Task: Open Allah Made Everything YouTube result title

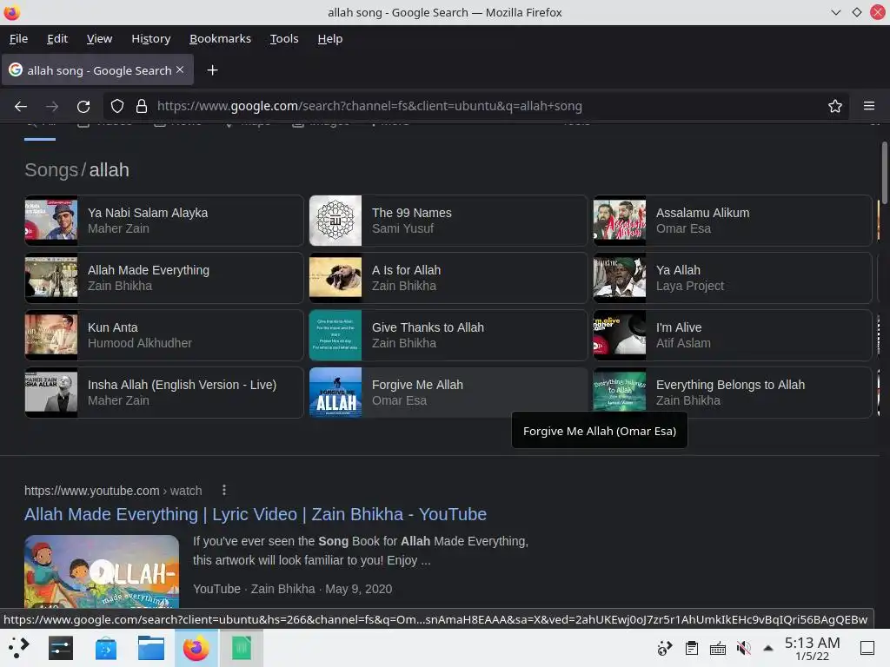Action: click(256, 514)
